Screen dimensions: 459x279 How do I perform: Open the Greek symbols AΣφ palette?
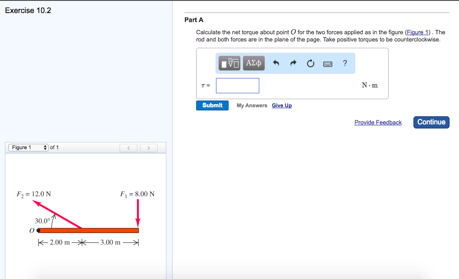coord(253,63)
